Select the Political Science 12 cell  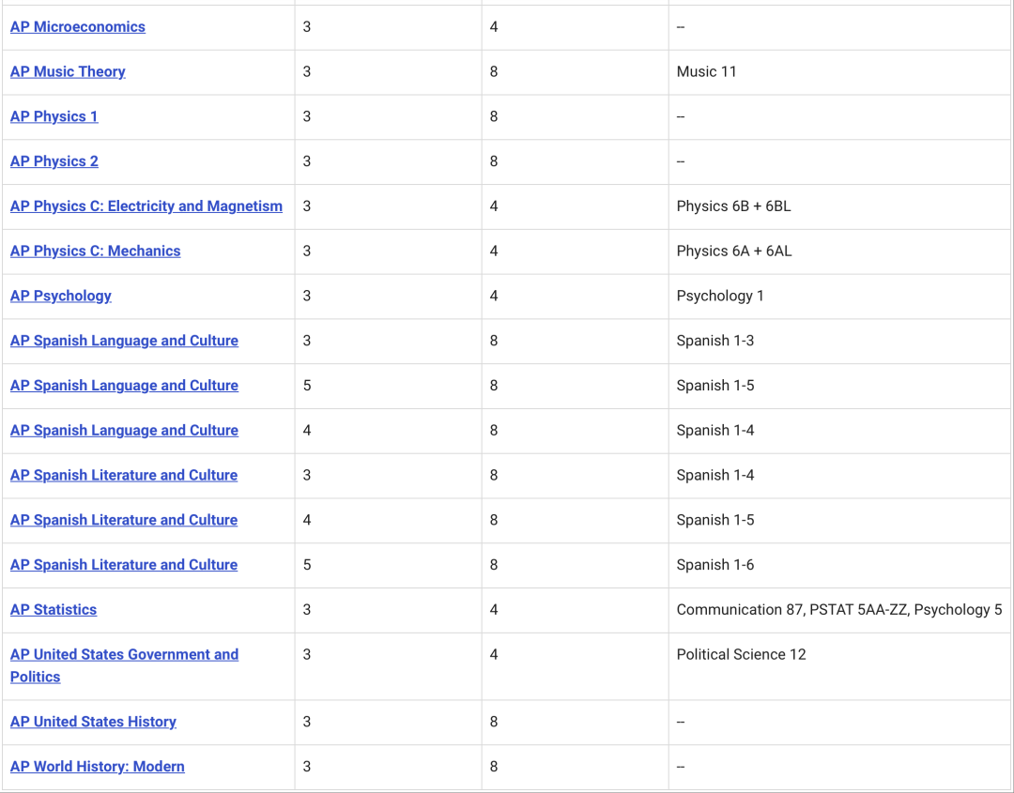click(x=741, y=655)
